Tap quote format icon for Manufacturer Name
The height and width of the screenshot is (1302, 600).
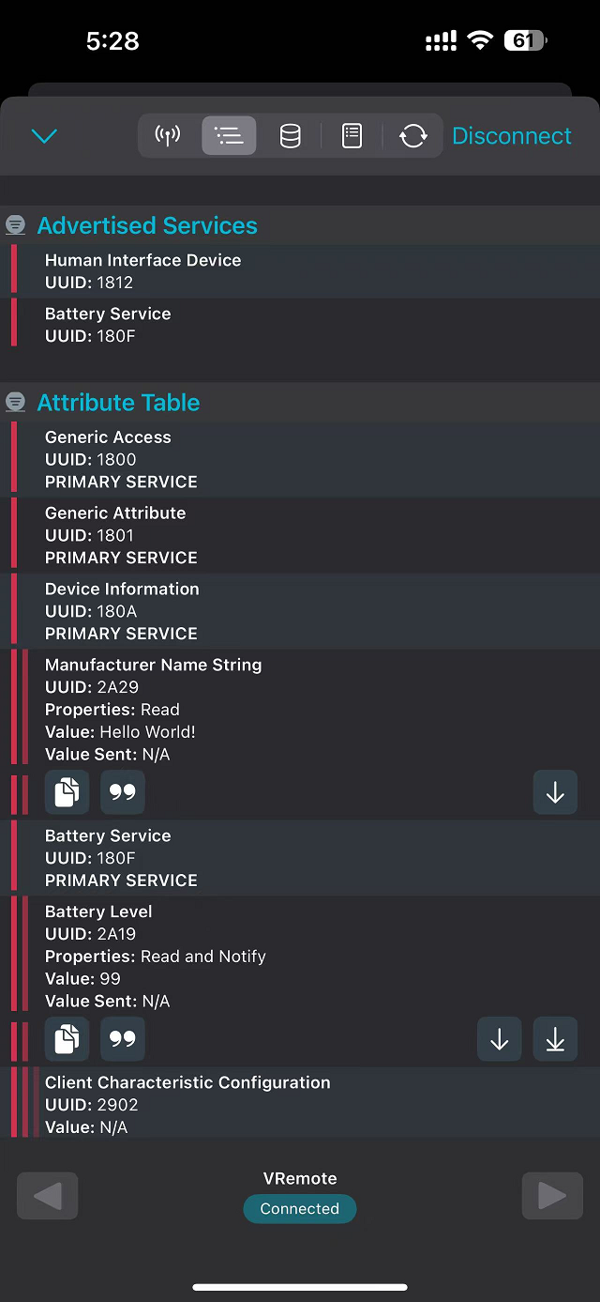coord(123,793)
